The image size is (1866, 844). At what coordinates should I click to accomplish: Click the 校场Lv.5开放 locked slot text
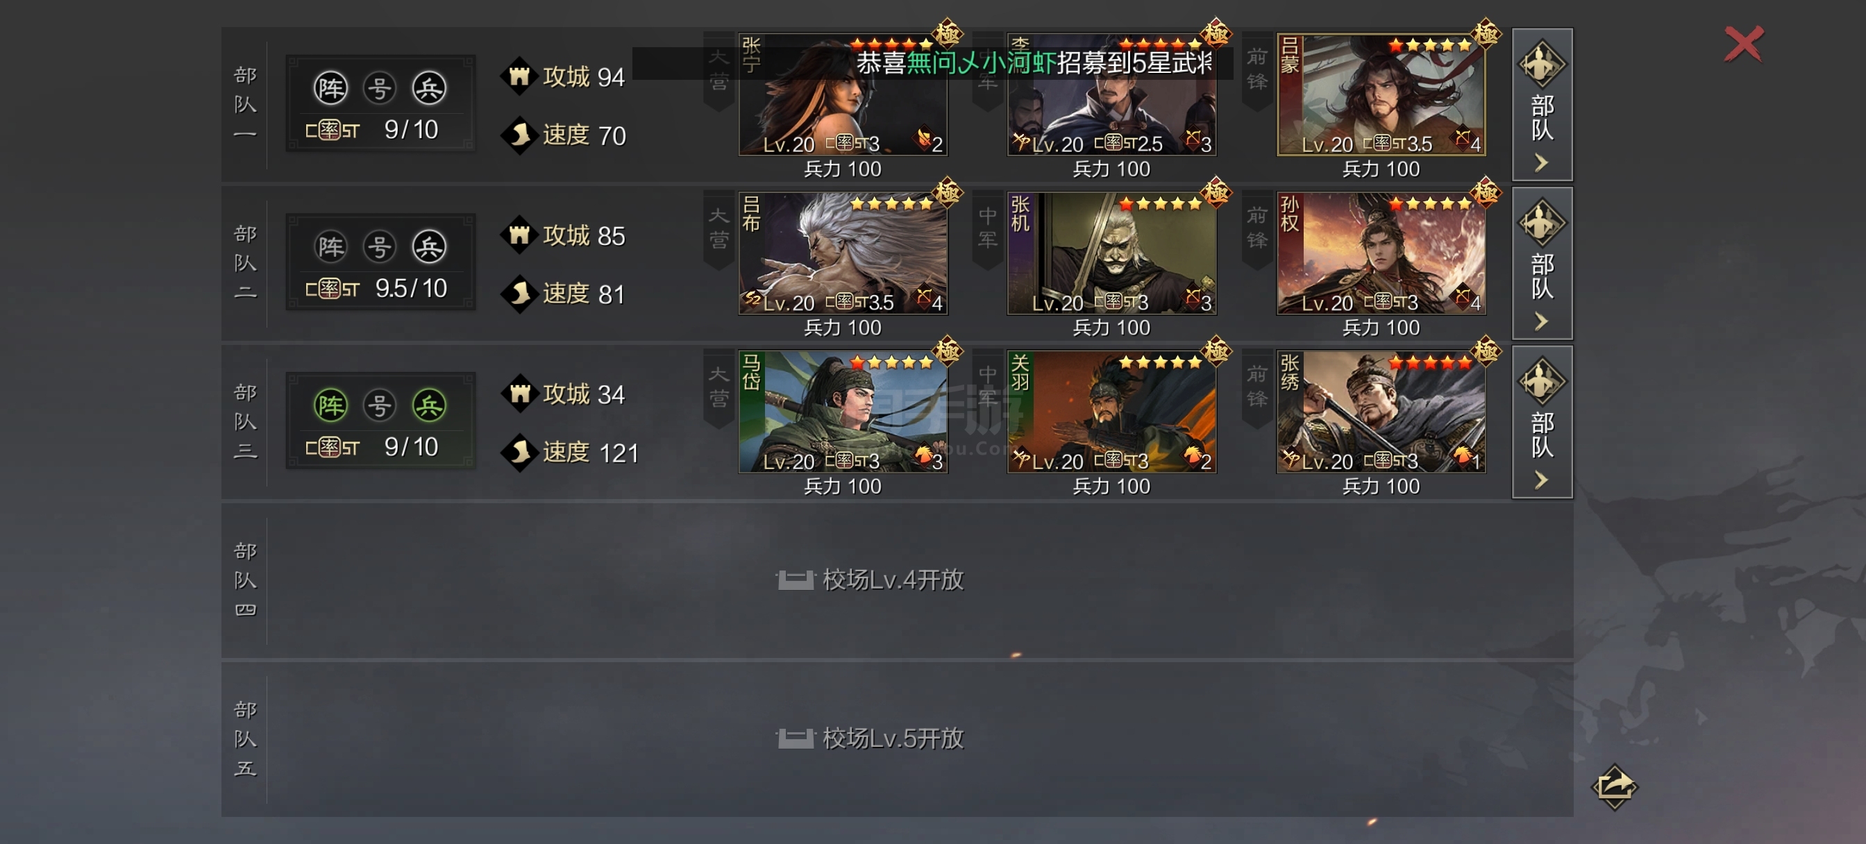(893, 738)
